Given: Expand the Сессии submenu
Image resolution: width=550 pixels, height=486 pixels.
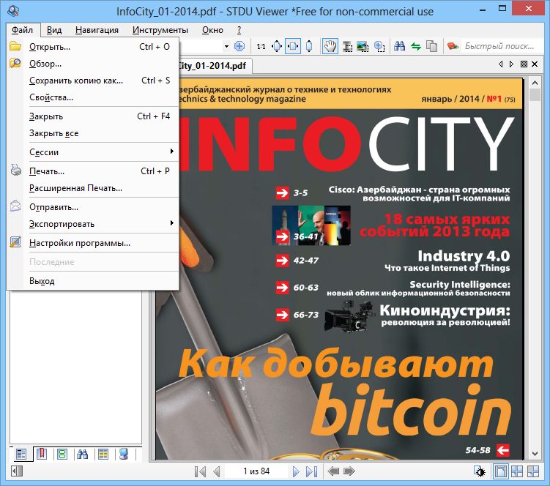Looking at the screenshot, I should click(x=92, y=152).
